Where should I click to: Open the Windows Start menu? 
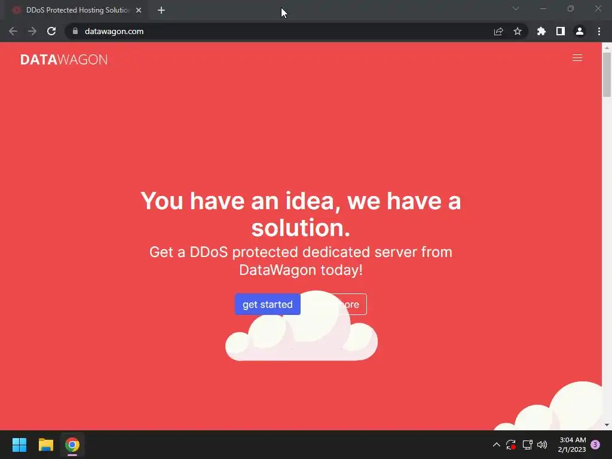click(19, 445)
